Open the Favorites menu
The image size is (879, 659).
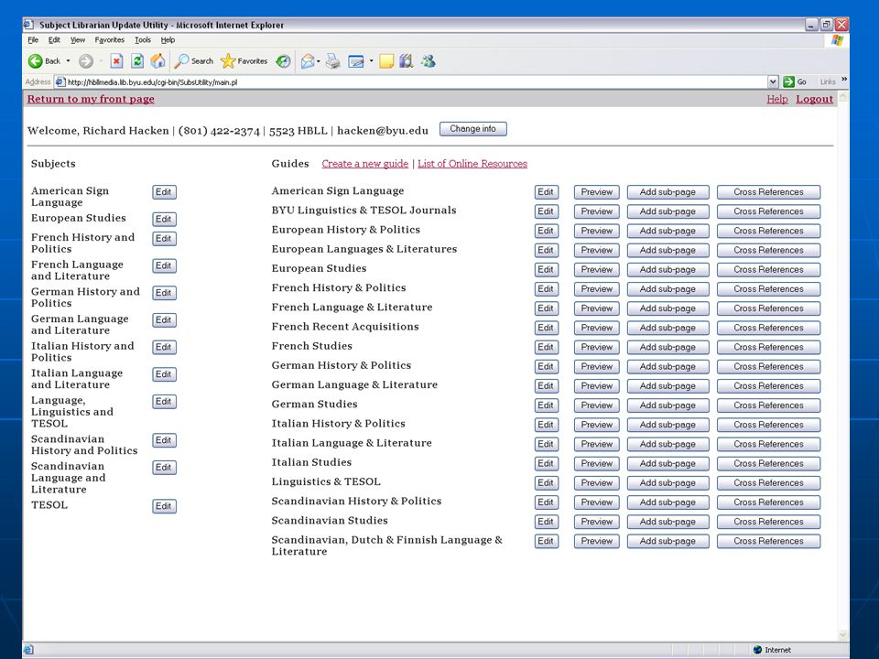click(109, 39)
